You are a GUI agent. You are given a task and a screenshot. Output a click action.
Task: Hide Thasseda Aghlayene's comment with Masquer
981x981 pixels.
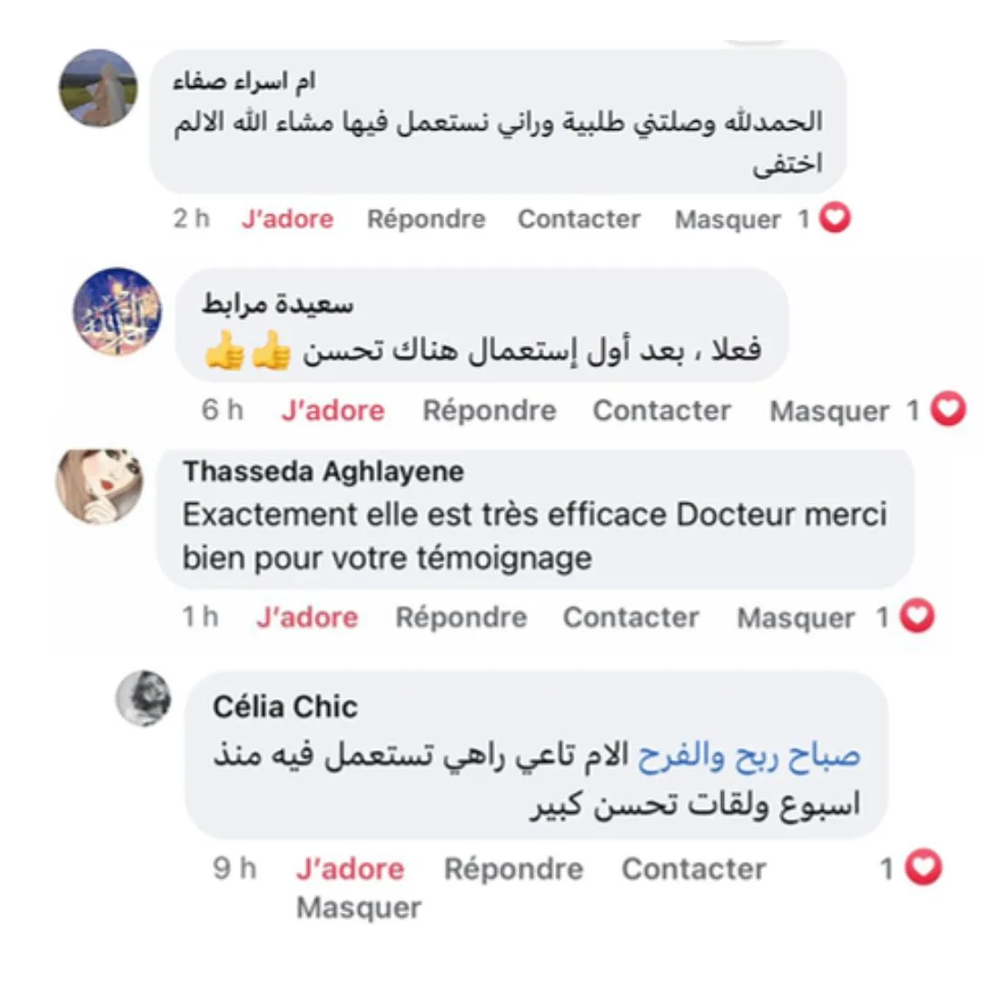(796, 619)
